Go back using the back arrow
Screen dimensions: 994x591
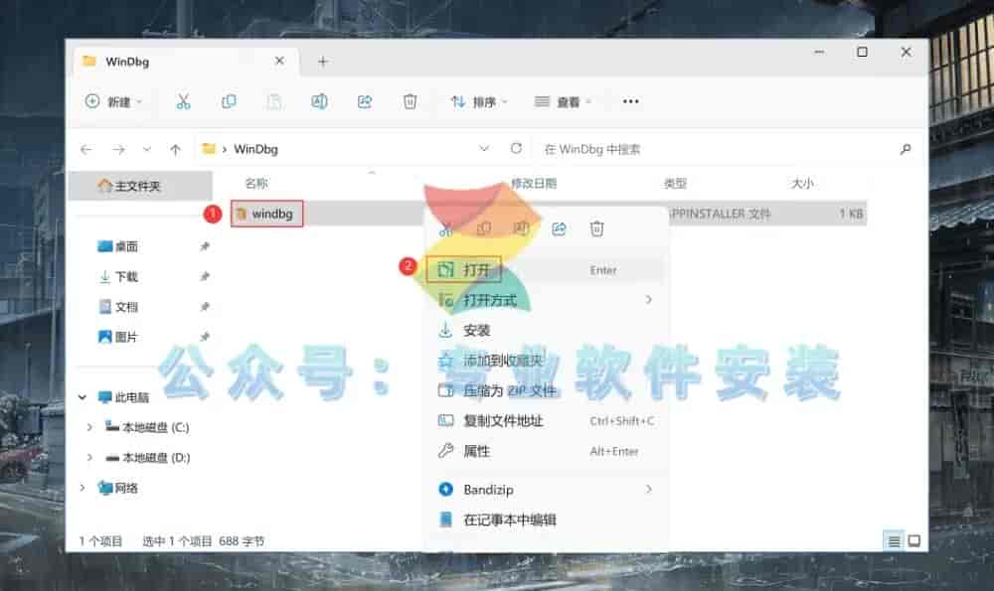point(86,150)
